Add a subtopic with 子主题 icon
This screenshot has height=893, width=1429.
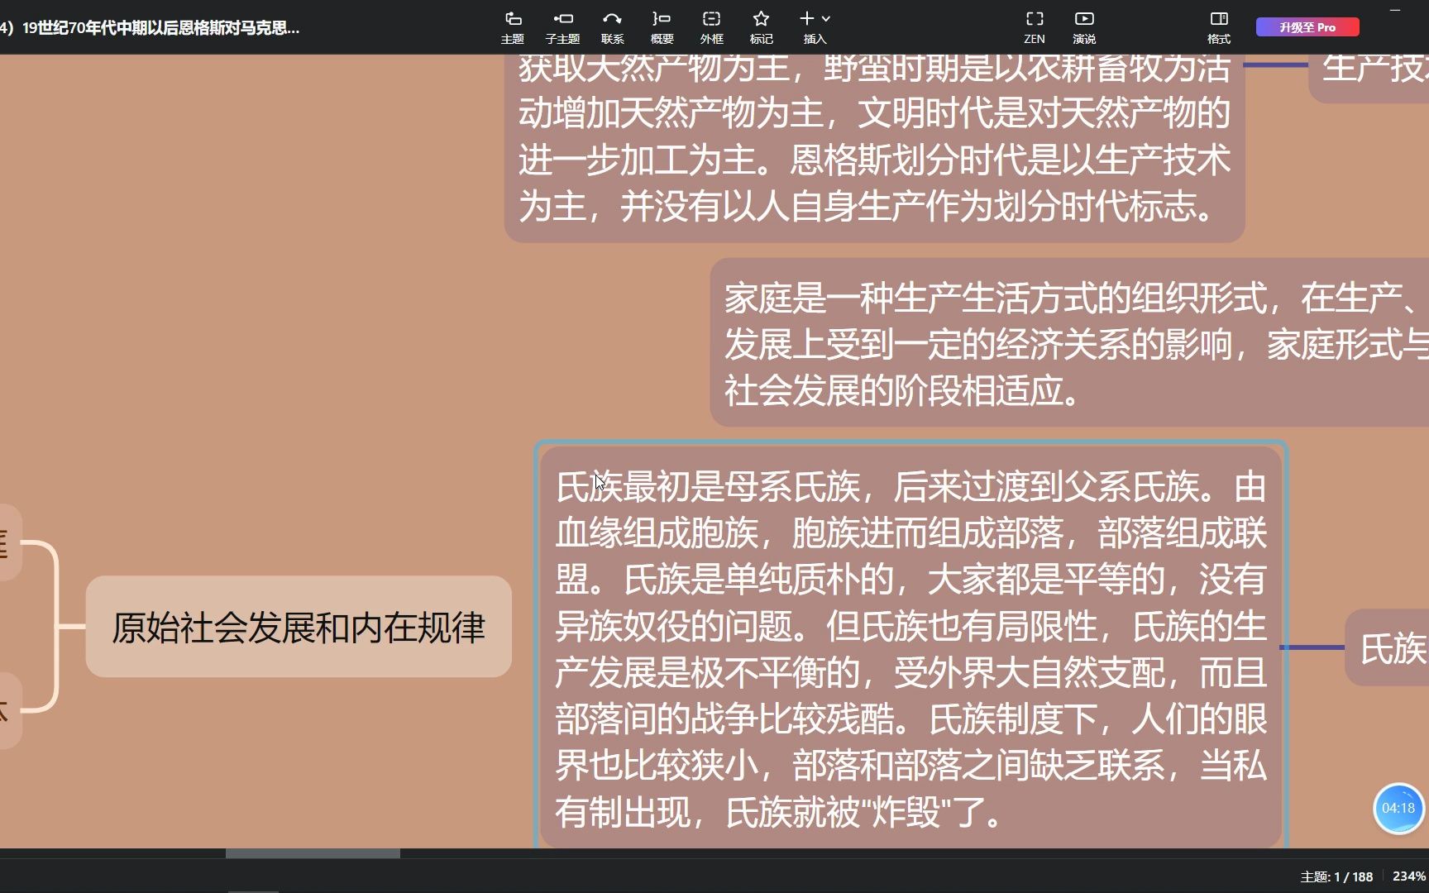click(x=562, y=27)
